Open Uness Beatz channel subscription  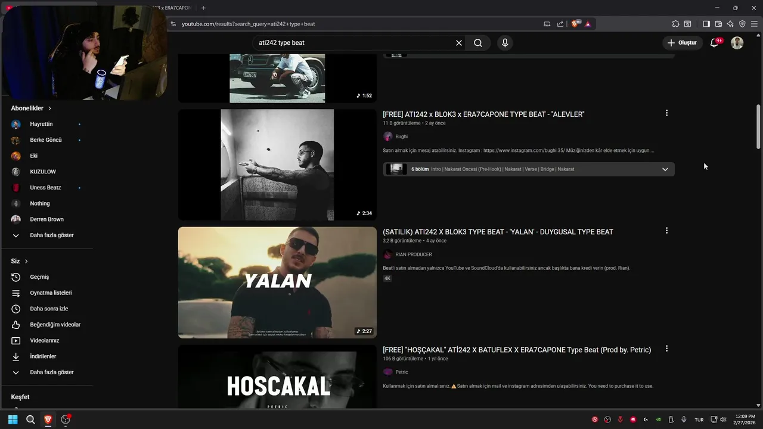pos(46,188)
